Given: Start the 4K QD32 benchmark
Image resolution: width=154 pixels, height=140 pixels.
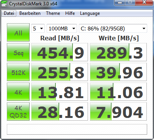Looking at the screenshot, I should pos(18,111).
